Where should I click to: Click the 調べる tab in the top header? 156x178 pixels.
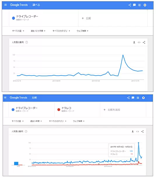[36, 5]
